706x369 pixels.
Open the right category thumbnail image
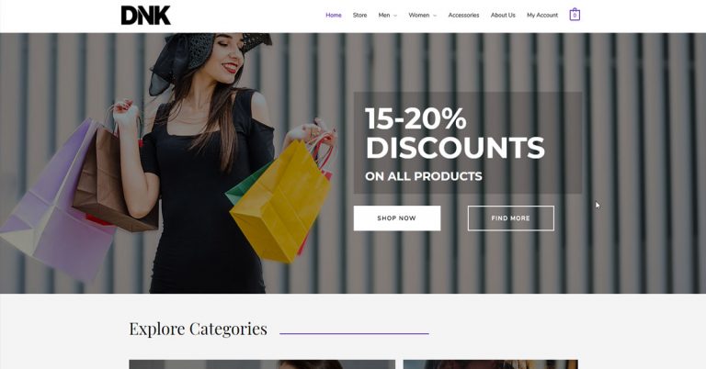(x=490, y=364)
